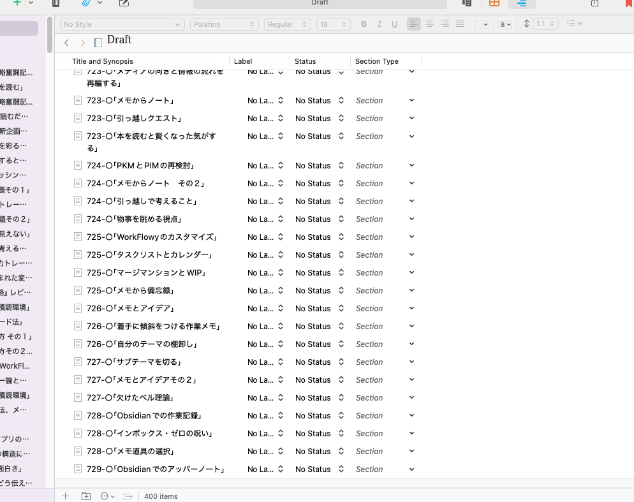Viewport: 634px width, 502px height.
Task: Click the share icon in top toolbar
Action: pyautogui.click(x=594, y=3)
